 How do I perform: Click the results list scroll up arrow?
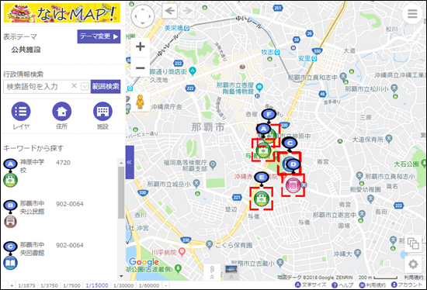(121, 163)
